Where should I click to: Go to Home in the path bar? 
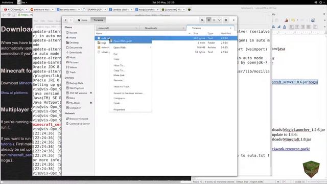click(82, 20)
